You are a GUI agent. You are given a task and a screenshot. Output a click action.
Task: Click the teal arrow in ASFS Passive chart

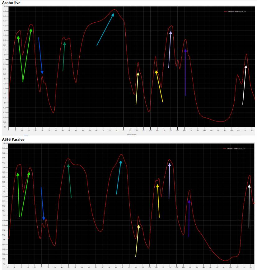click(x=119, y=177)
